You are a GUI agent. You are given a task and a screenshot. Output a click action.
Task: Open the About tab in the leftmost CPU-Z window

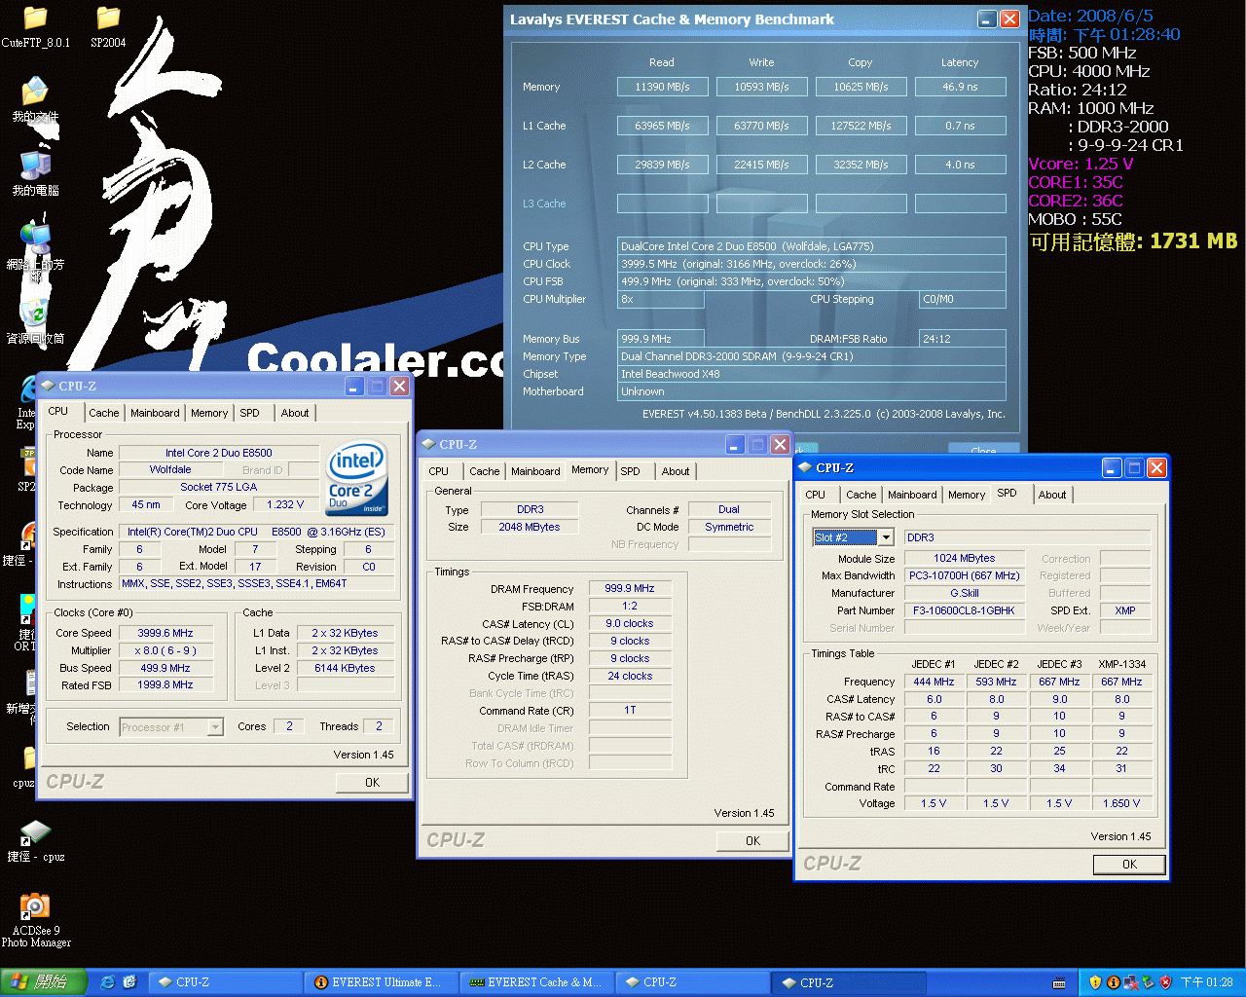[295, 413]
